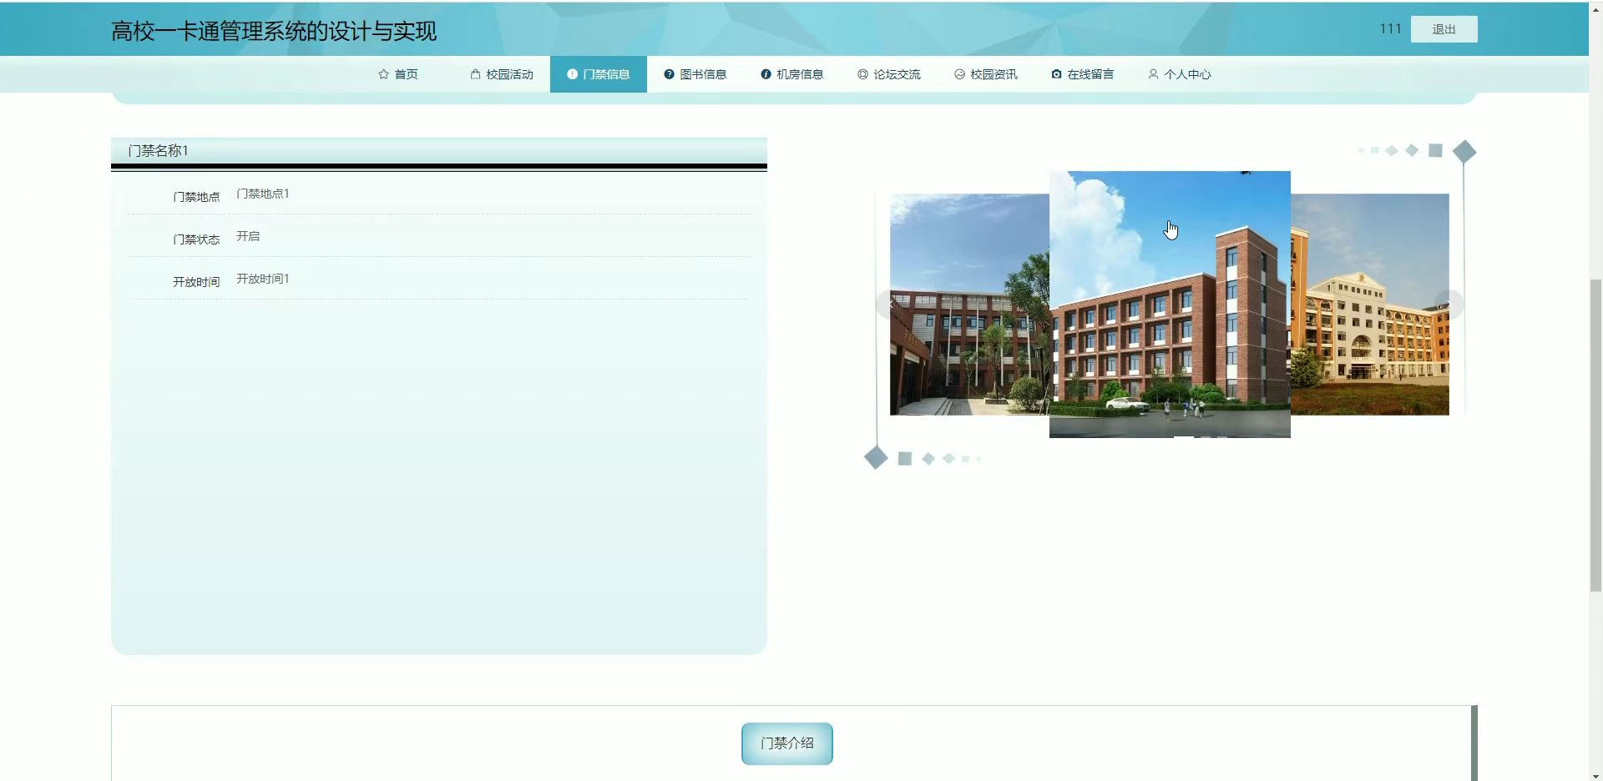Click the 开放时间 label

tap(196, 282)
